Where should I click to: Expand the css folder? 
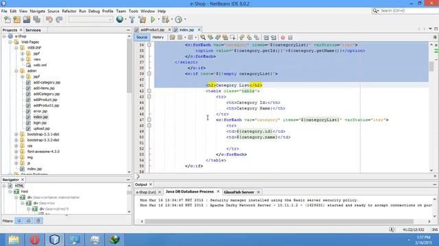click(16, 146)
